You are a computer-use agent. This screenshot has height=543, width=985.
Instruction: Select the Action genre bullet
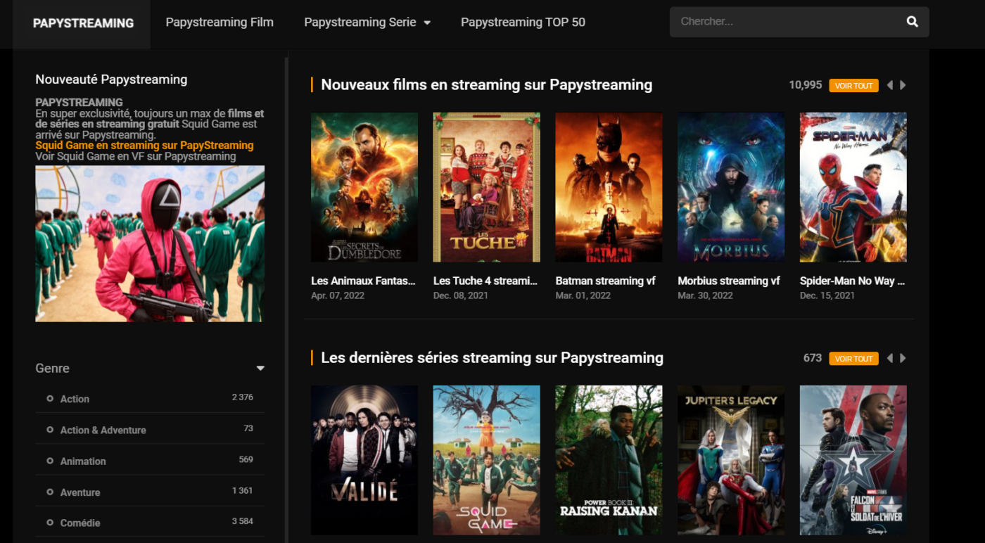(50, 398)
